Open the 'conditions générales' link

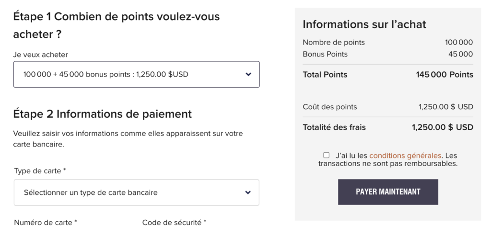tap(405, 156)
